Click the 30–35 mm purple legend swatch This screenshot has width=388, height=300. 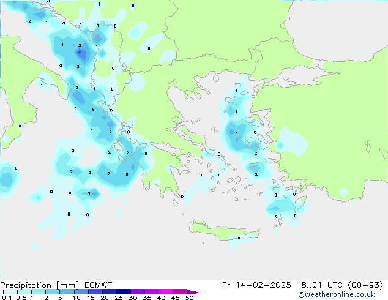[x=138, y=292]
